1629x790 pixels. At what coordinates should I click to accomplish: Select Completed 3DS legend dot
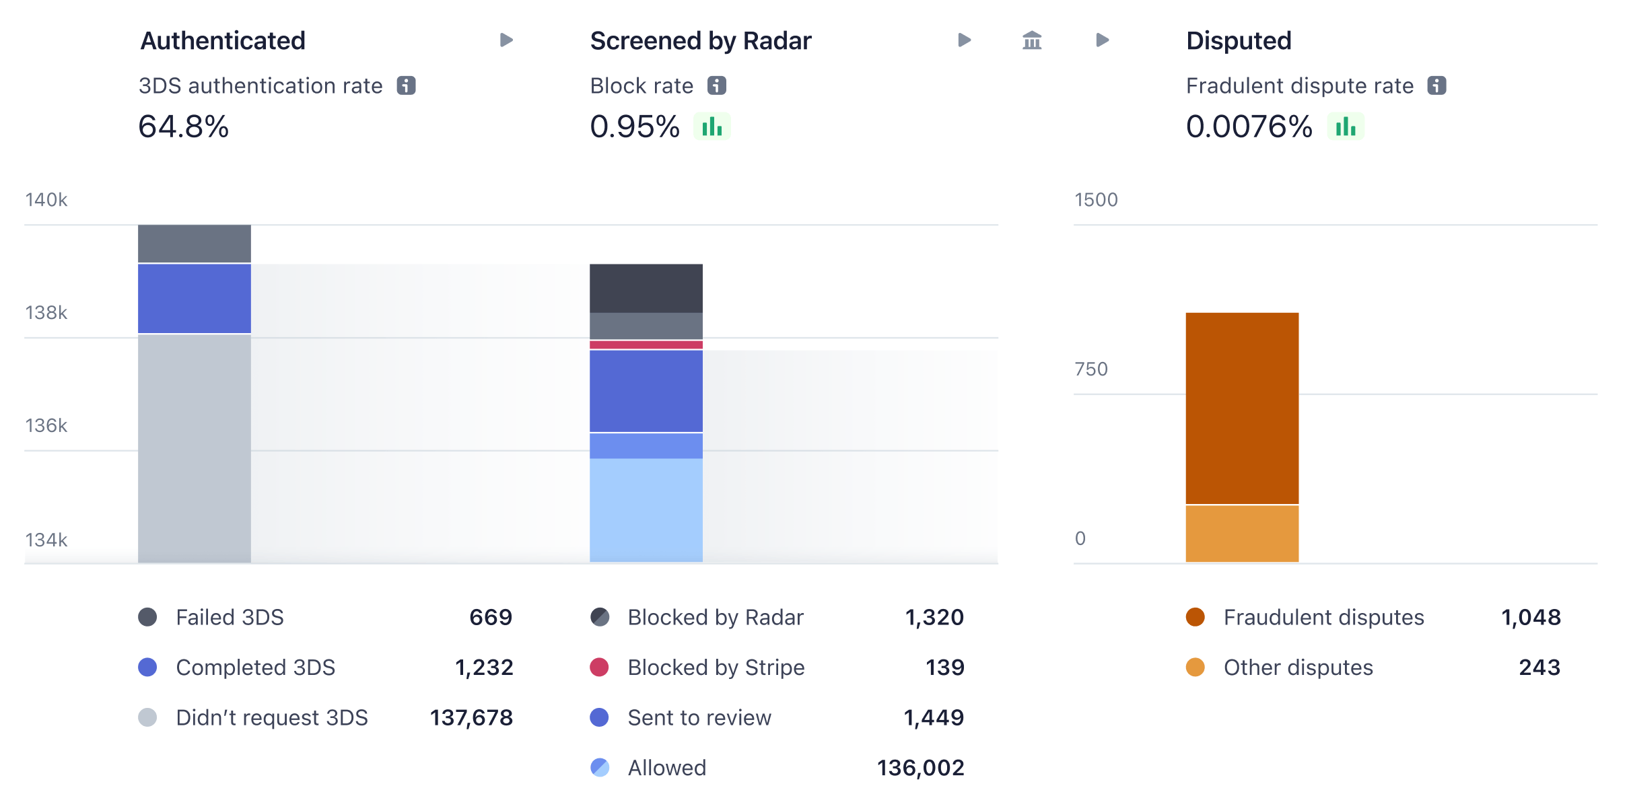coord(147,668)
